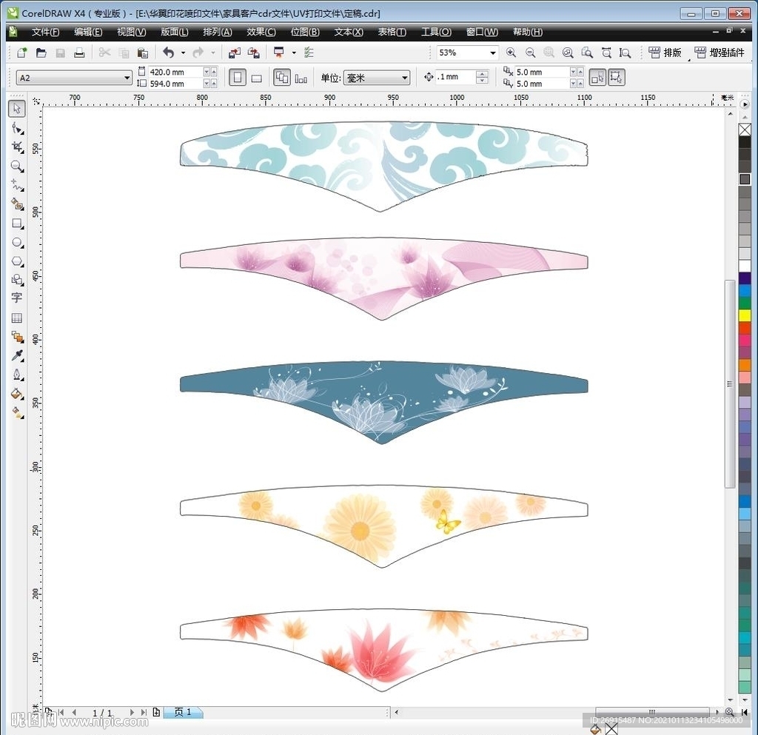Choose the Eyedropper tool

point(17,356)
